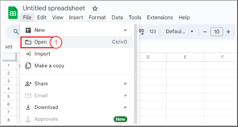Screen dimensions: 238x127
Task: Click the 123 number format icon
Action: coord(153,32)
